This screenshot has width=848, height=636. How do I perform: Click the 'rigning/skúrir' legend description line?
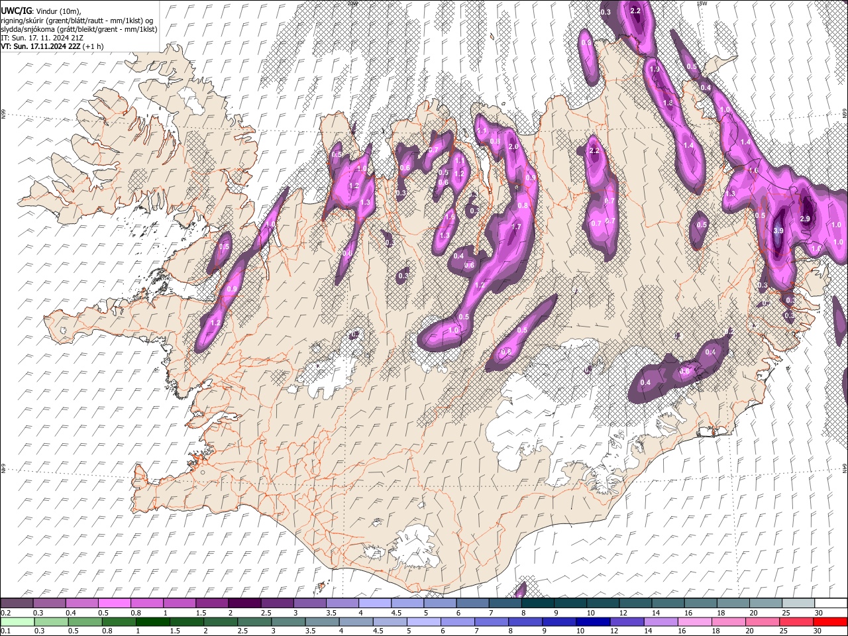pyautogui.click(x=76, y=20)
